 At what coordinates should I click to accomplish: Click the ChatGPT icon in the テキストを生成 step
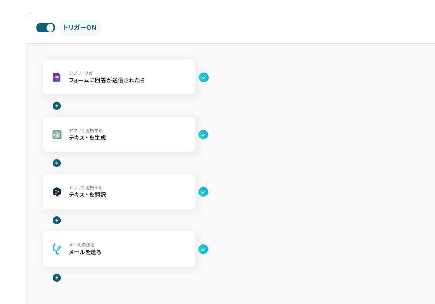click(57, 135)
